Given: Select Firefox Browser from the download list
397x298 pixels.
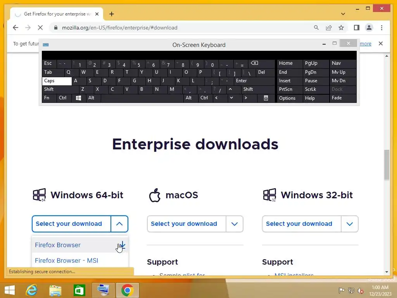Looking at the screenshot, I should (x=80, y=245).
